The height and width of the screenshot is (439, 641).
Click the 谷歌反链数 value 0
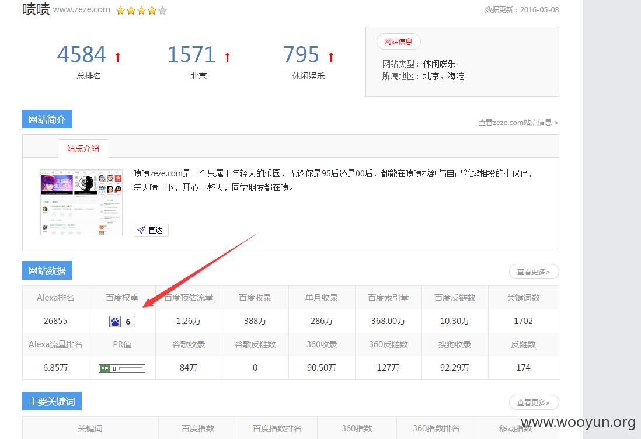(255, 367)
